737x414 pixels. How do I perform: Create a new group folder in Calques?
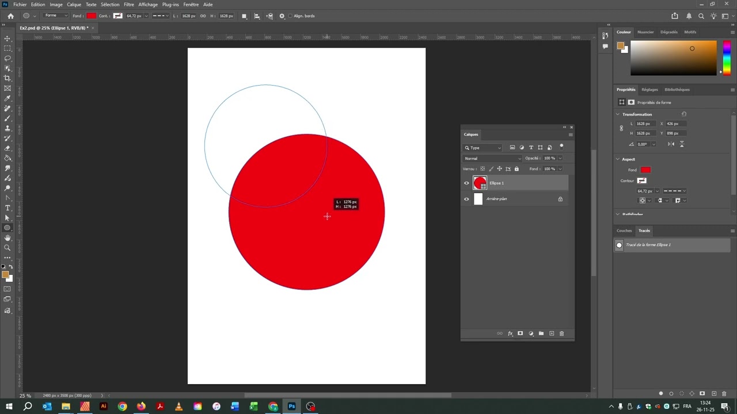coord(541,333)
